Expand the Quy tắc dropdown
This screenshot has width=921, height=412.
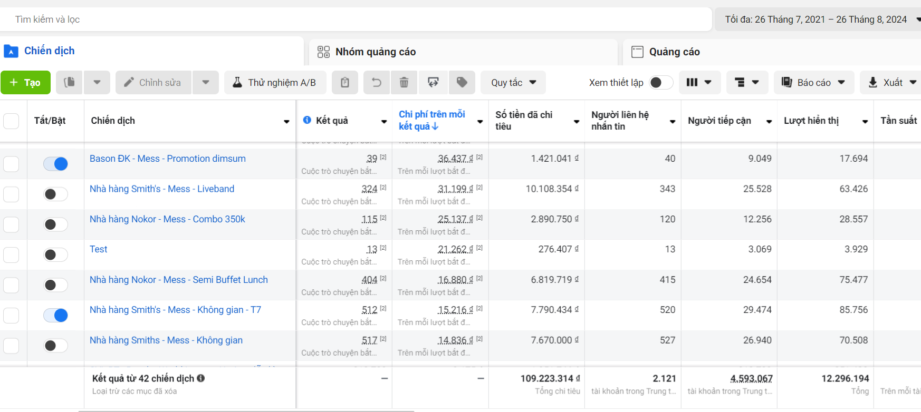[x=513, y=82]
